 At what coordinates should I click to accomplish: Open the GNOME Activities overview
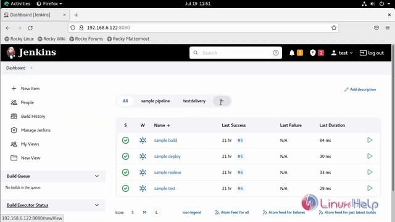point(17,4)
